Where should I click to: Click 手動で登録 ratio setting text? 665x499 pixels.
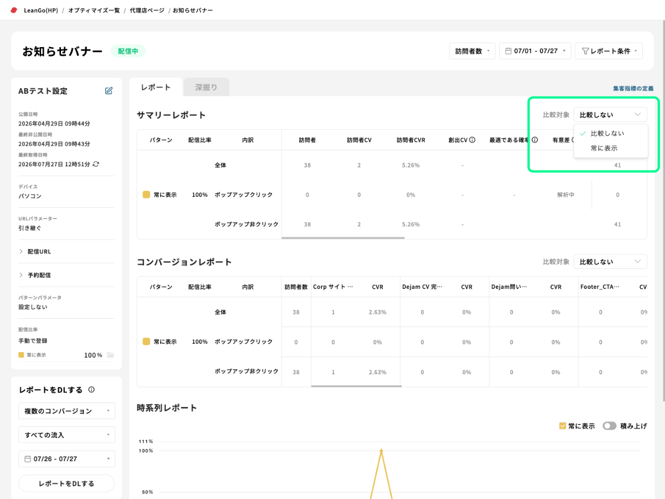coord(33,341)
